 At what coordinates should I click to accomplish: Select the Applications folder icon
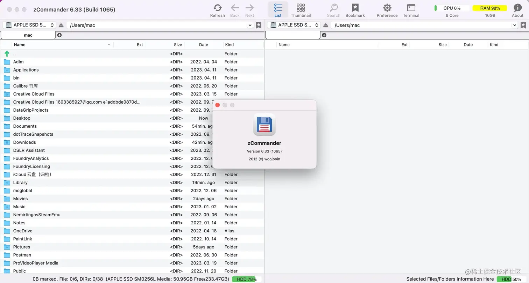[7, 70]
